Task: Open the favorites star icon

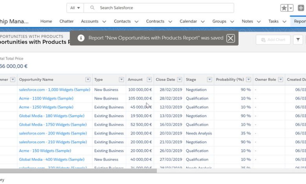Action: pos(284,8)
